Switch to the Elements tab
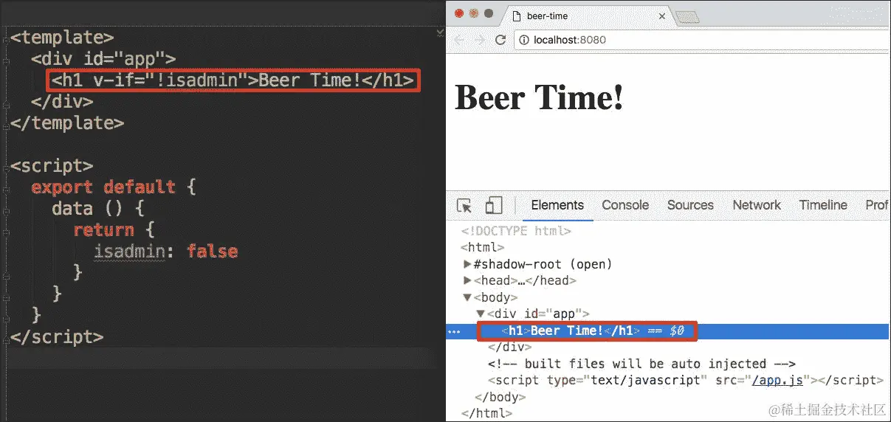Screen dimensions: 891x422 [x=557, y=205]
